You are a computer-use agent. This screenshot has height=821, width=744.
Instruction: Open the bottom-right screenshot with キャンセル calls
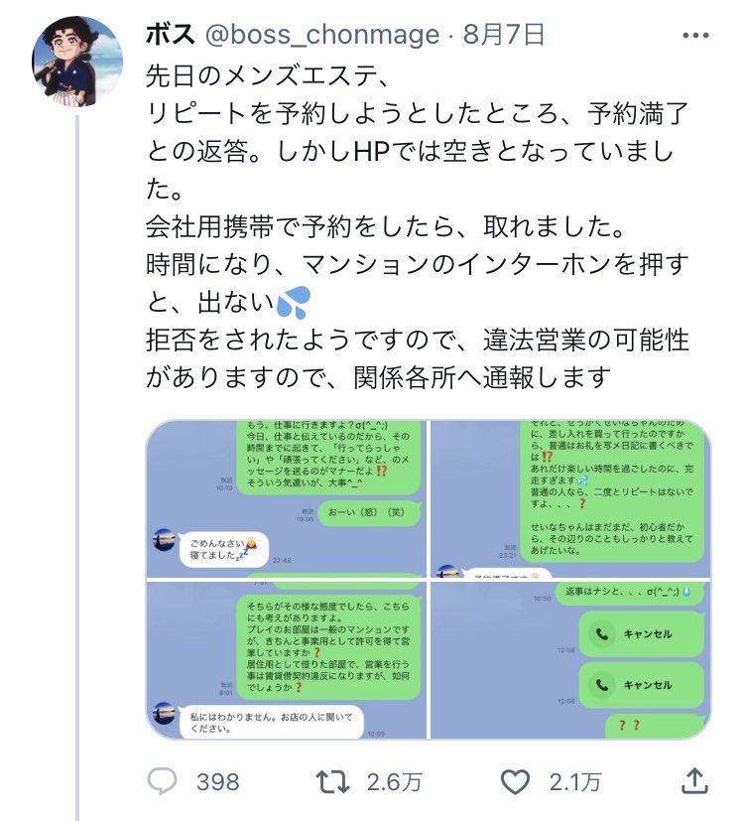pyautogui.click(x=570, y=660)
